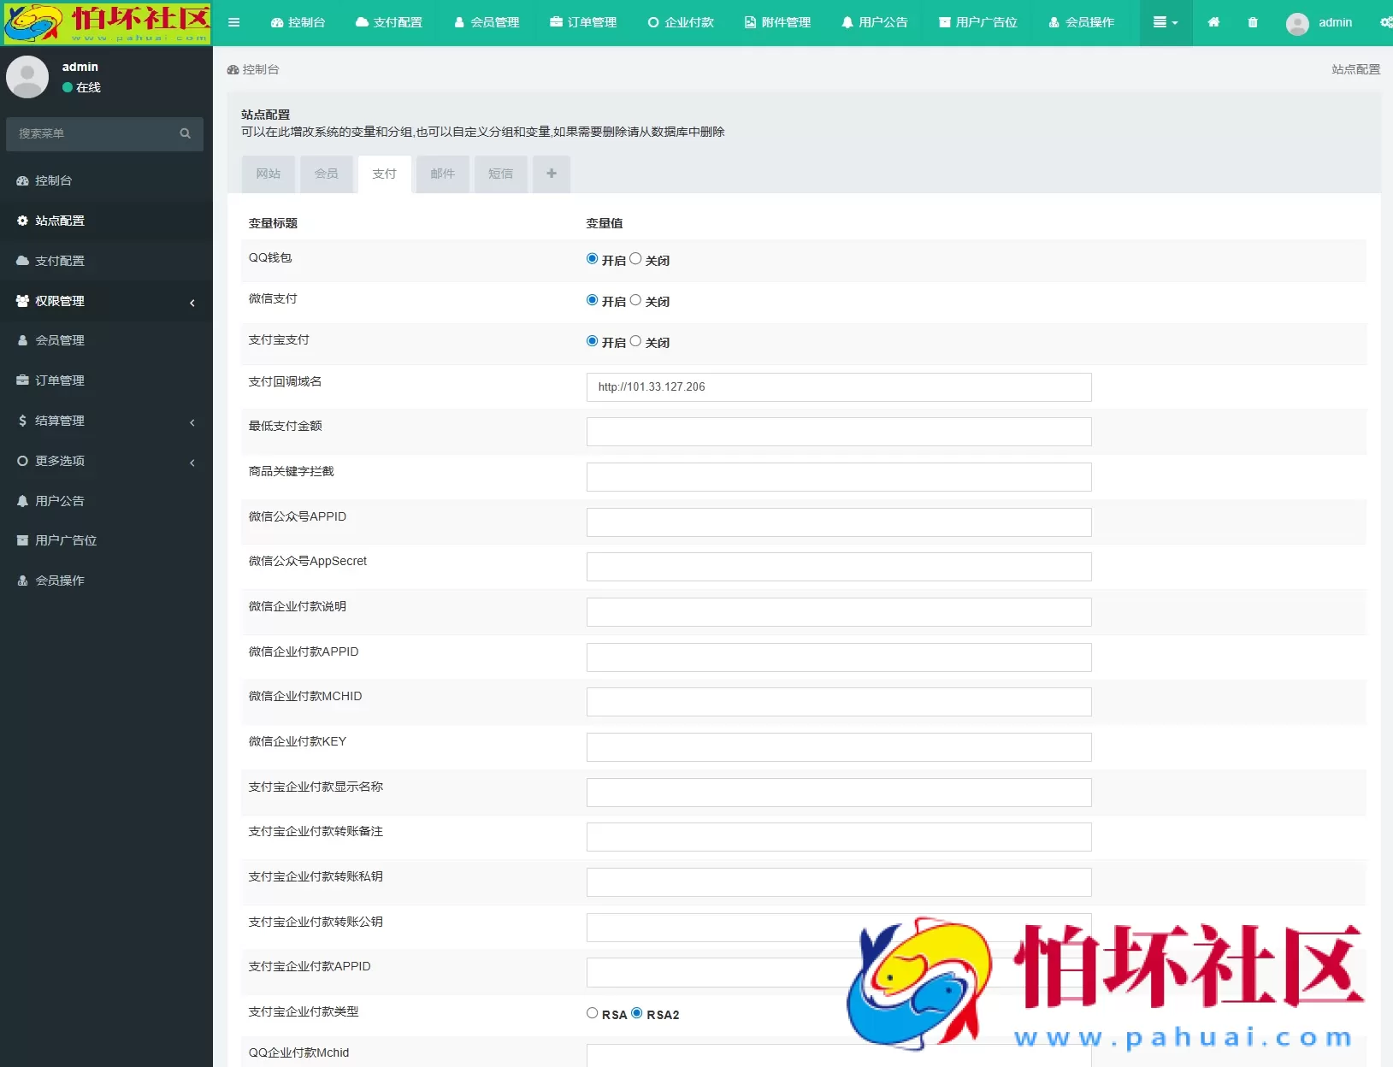Click the 支付回调域名 URL input field
Screen dimensions: 1393x1067
tap(838, 386)
